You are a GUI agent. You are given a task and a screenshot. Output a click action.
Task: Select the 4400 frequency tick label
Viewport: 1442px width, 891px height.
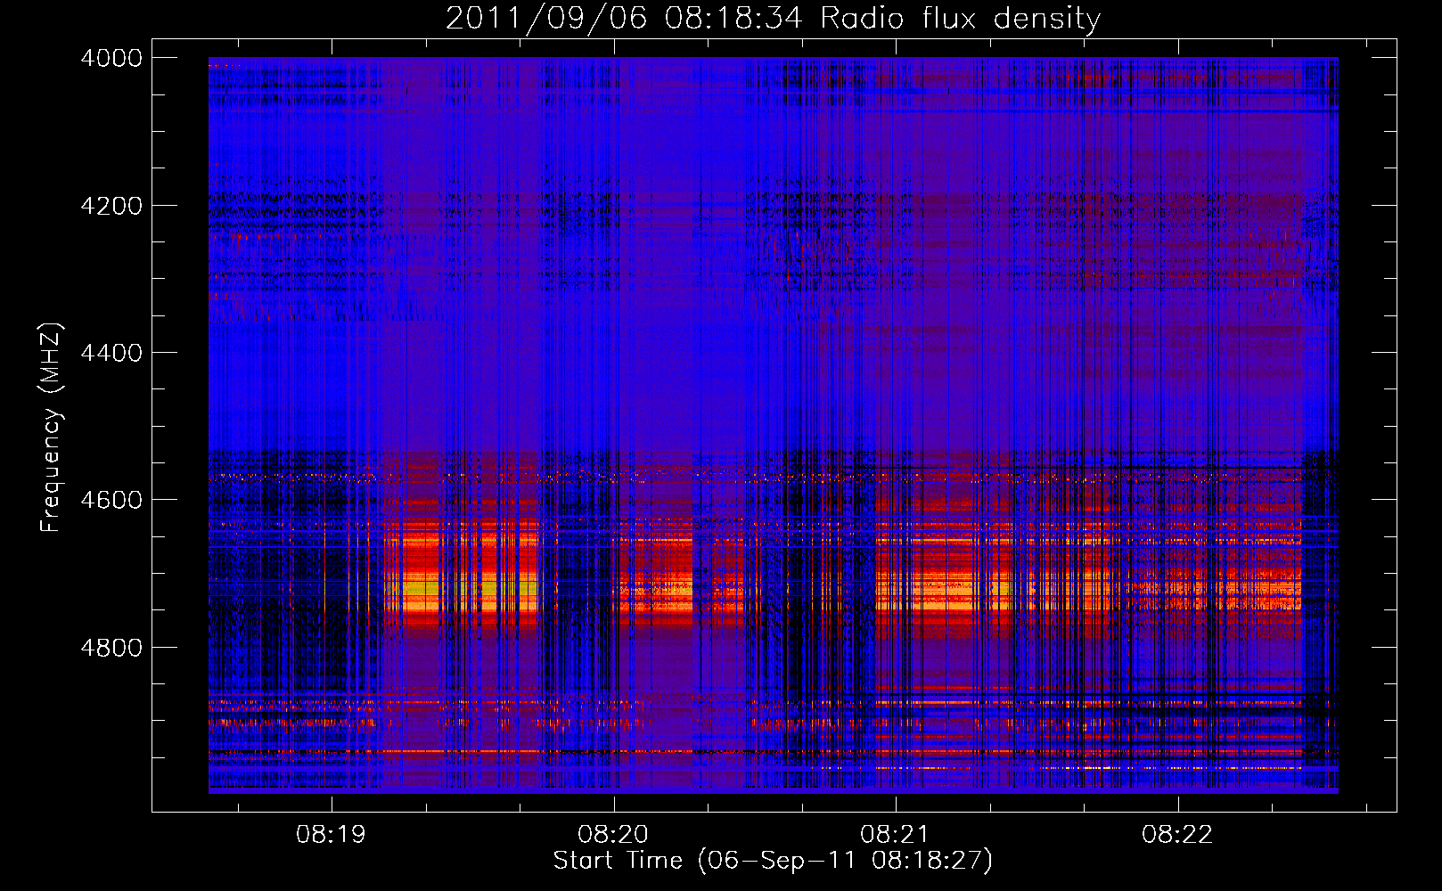pyautogui.click(x=111, y=353)
